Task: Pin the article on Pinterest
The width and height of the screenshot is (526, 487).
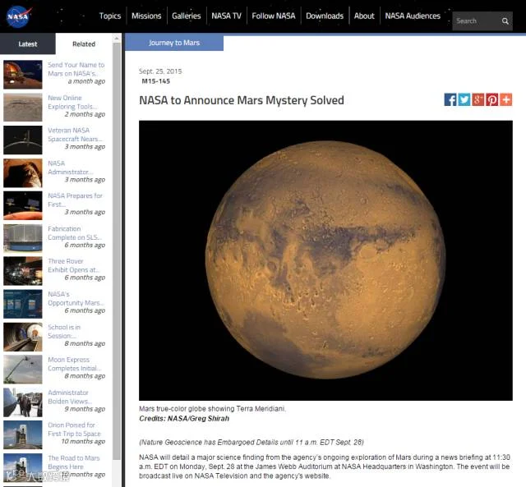Action: pyautogui.click(x=491, y=99)
